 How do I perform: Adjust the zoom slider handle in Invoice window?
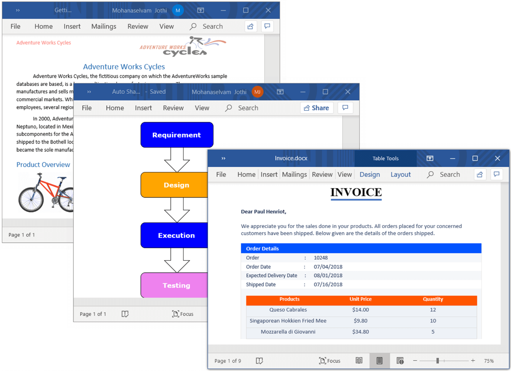pos(438,361)
